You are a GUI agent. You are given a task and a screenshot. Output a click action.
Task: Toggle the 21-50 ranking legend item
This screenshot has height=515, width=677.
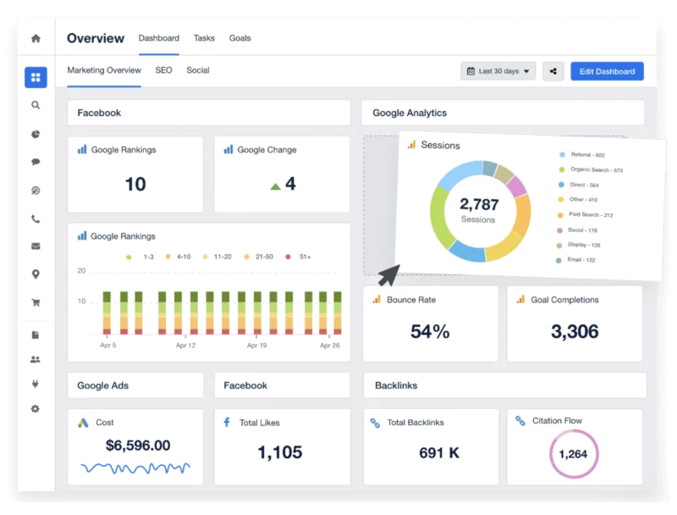(x=259, y=257)
